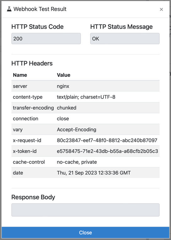Click the server header row with nginx
The height and width of the screenshot is (240, 171).
point(85,86)
